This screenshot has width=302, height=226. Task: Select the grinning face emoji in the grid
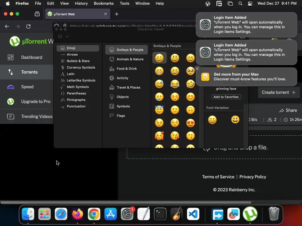[x=159, y=58]
